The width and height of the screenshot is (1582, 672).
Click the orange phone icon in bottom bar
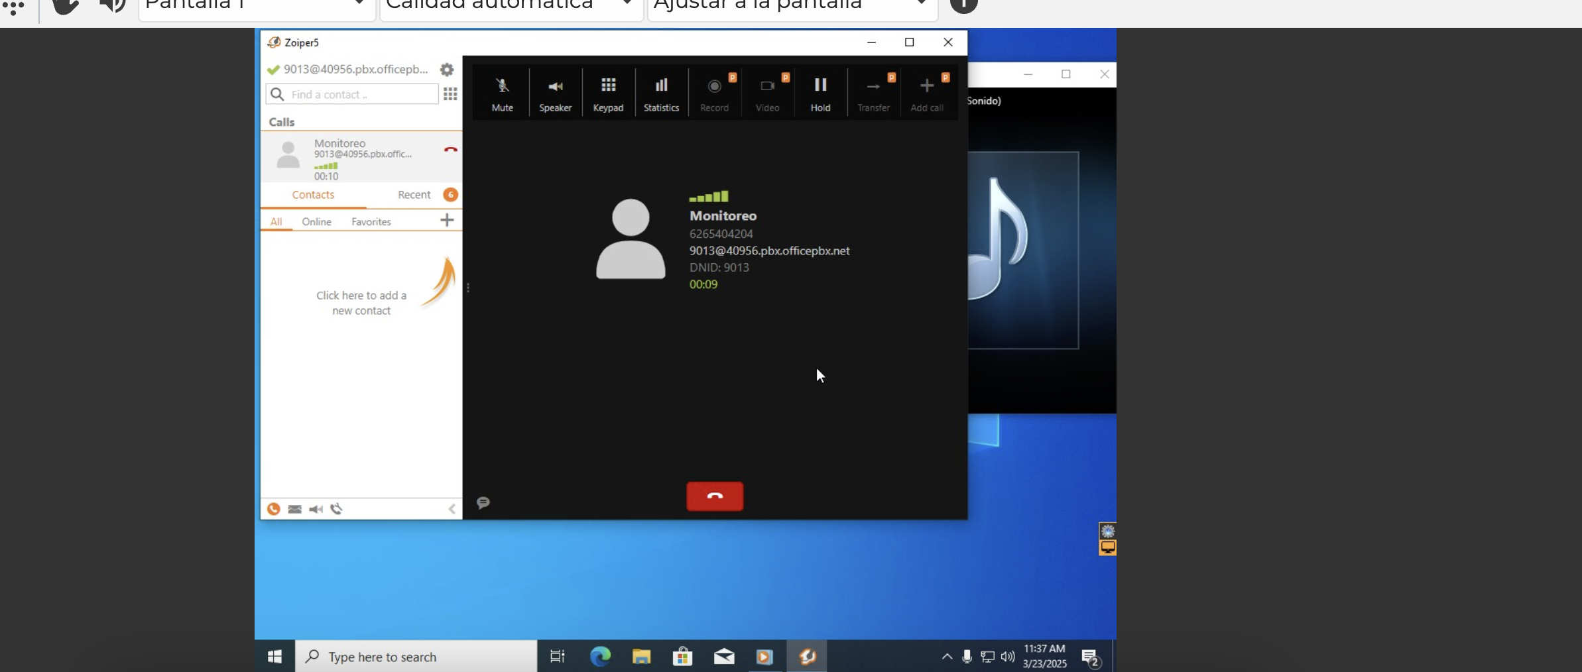[x=273, y=509]
